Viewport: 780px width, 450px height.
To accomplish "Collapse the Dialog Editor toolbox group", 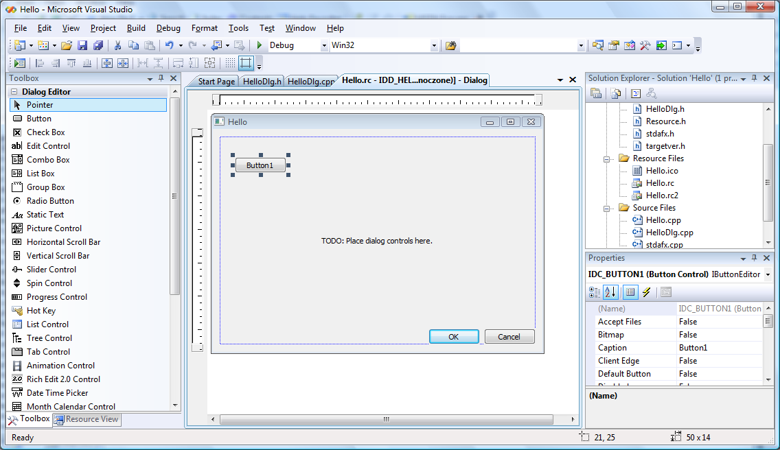I will (x=14, y=91).
